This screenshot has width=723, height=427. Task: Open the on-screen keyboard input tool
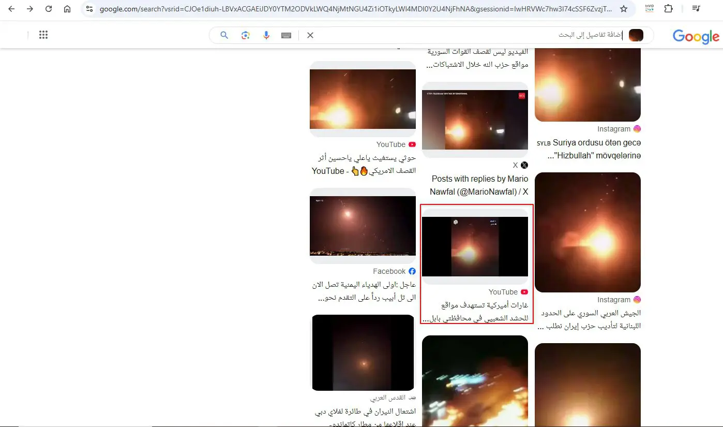[x=287, y=35]
